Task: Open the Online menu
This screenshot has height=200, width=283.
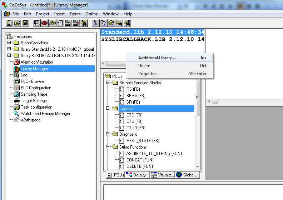Action: pos(92,14)
